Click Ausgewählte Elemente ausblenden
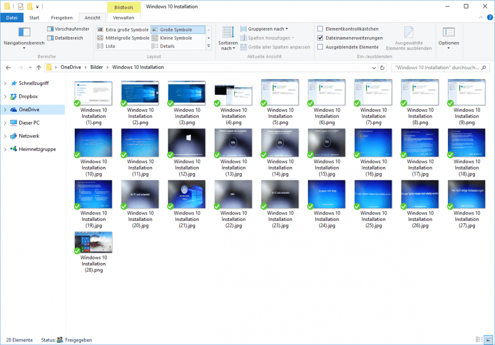This screenshot has width=495, height=345. click(x=408, y=38)
